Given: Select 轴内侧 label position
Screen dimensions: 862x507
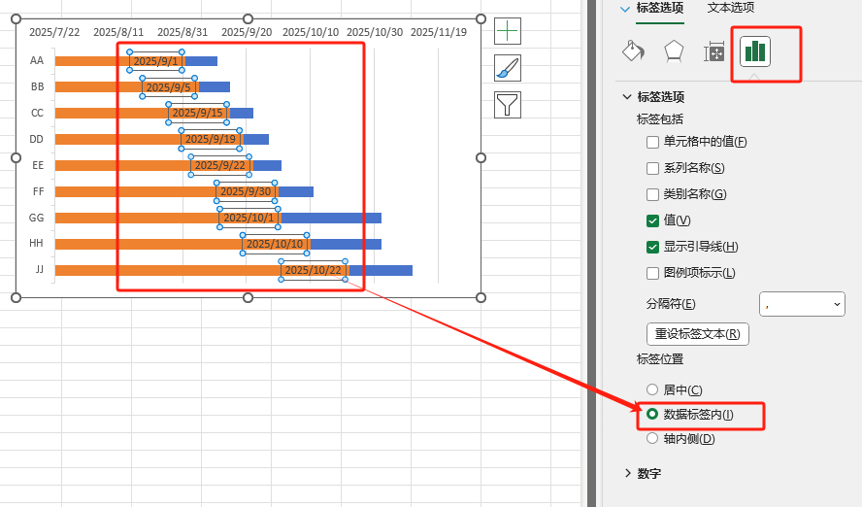Looking at the screenshot, I should (652, 438).
